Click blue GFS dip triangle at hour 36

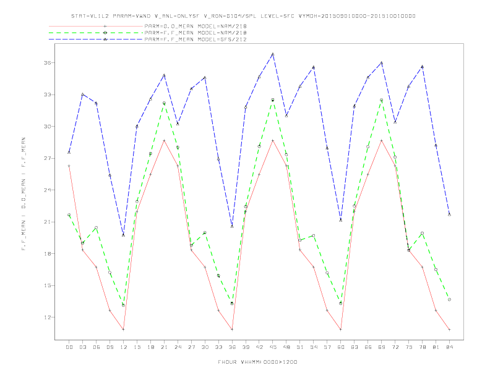click(232, 226)
